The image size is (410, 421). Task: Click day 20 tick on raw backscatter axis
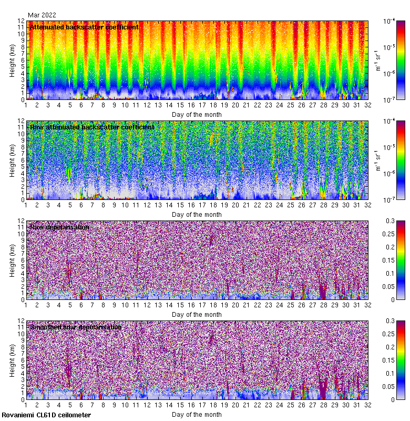235,205
